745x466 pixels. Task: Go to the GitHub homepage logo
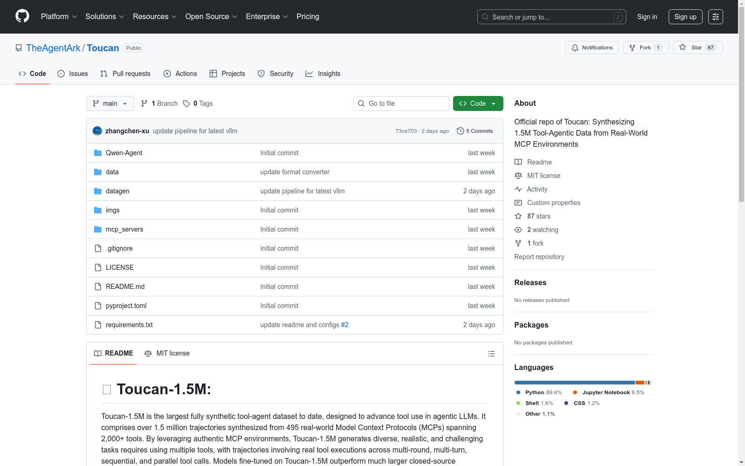click(22, 16)
